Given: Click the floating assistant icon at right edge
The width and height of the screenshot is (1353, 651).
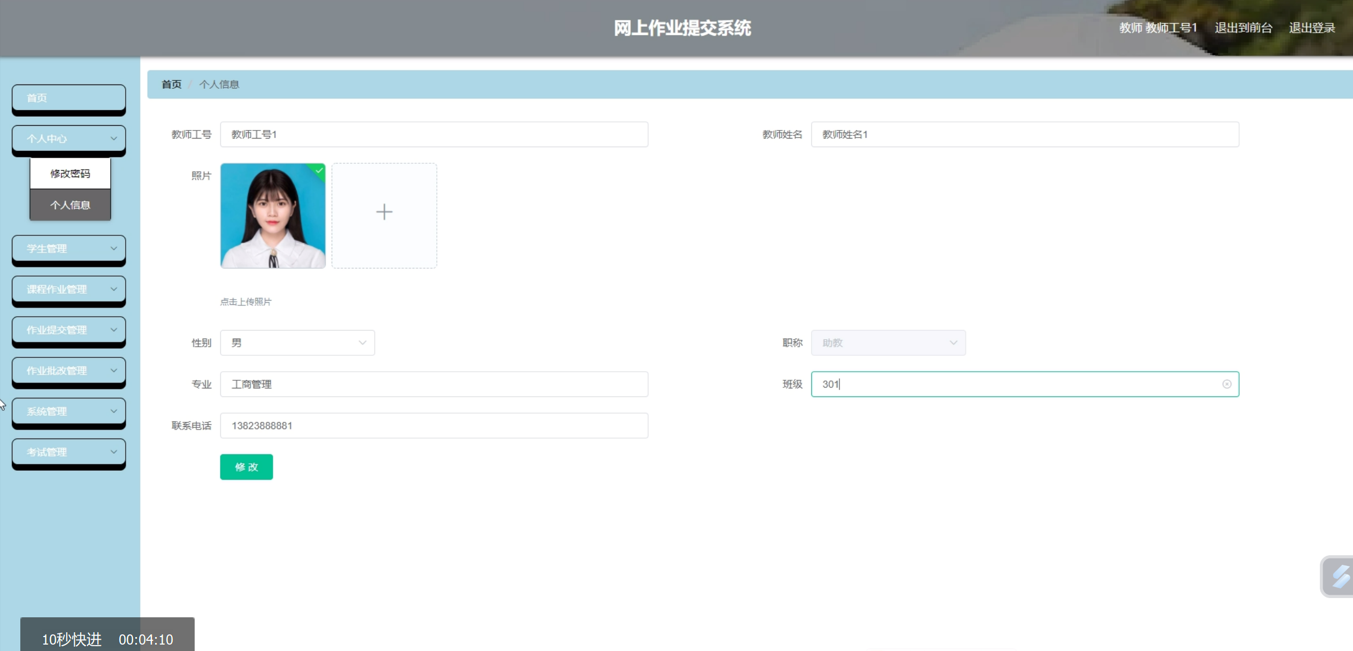Looking at the screenshot, I should pyautogui.click(x=1339, y=577).
